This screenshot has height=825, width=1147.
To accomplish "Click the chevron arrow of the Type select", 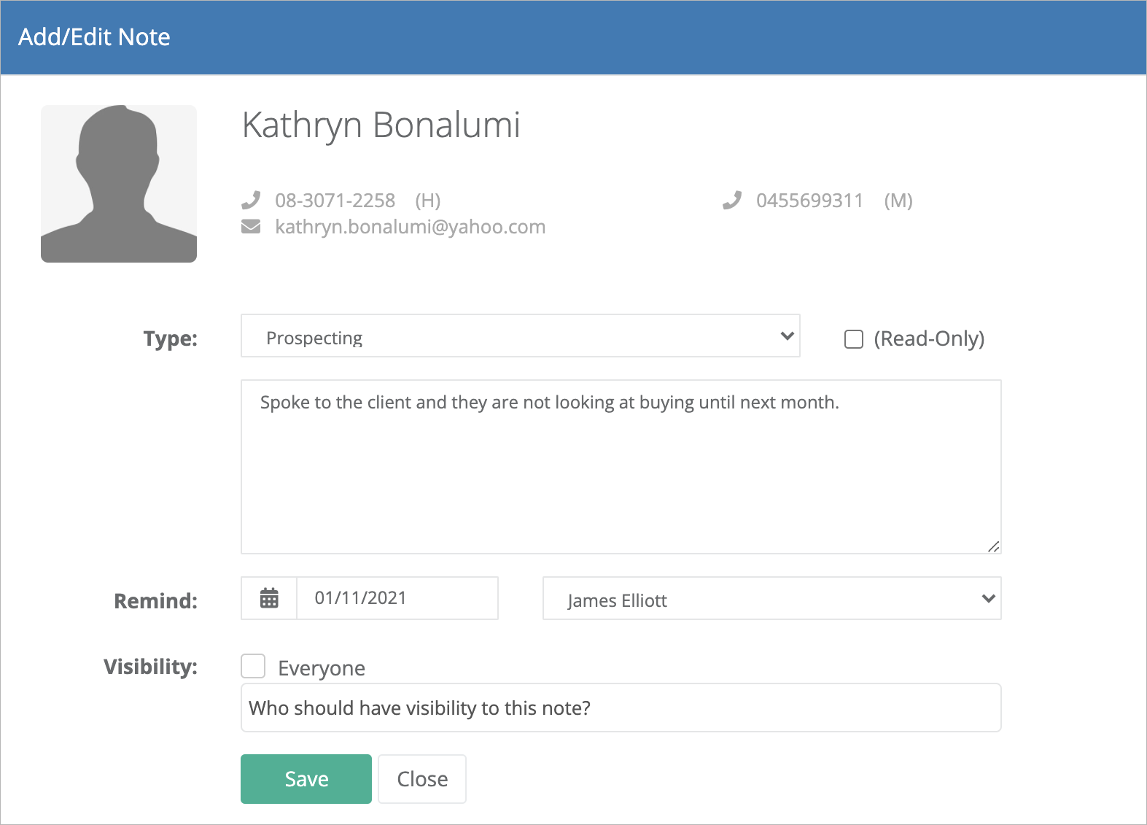I will click(x=787, y=336).
